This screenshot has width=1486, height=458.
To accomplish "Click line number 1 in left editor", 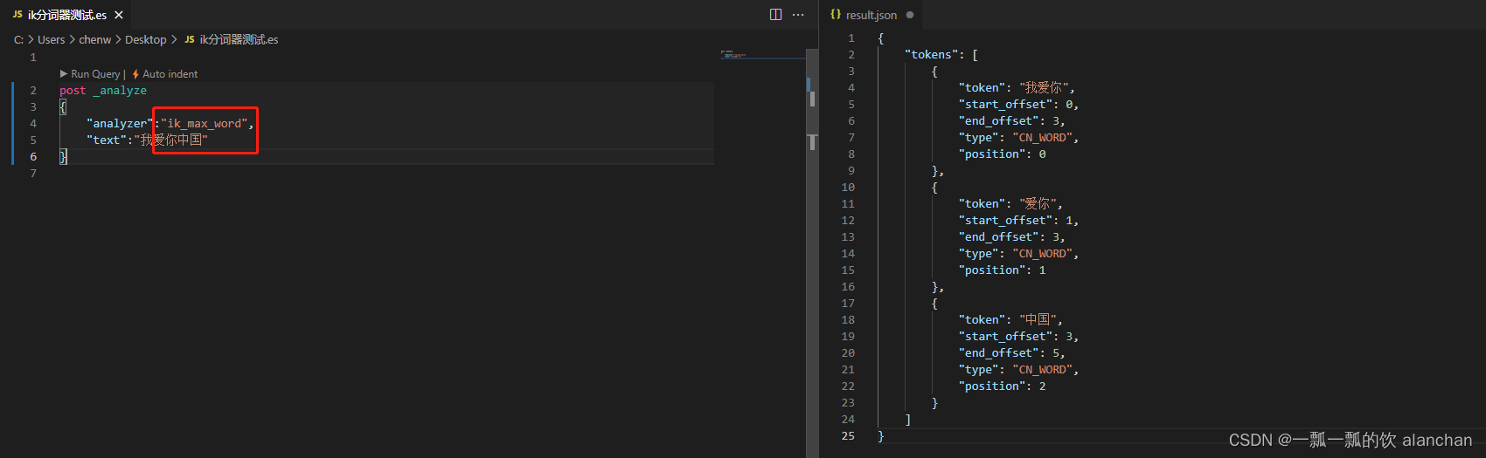I will coord(33,58).
